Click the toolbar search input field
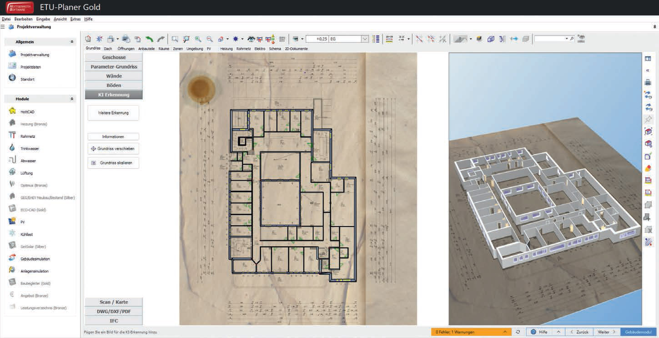Viewport: 659px width, 338px height. (549, 39)
